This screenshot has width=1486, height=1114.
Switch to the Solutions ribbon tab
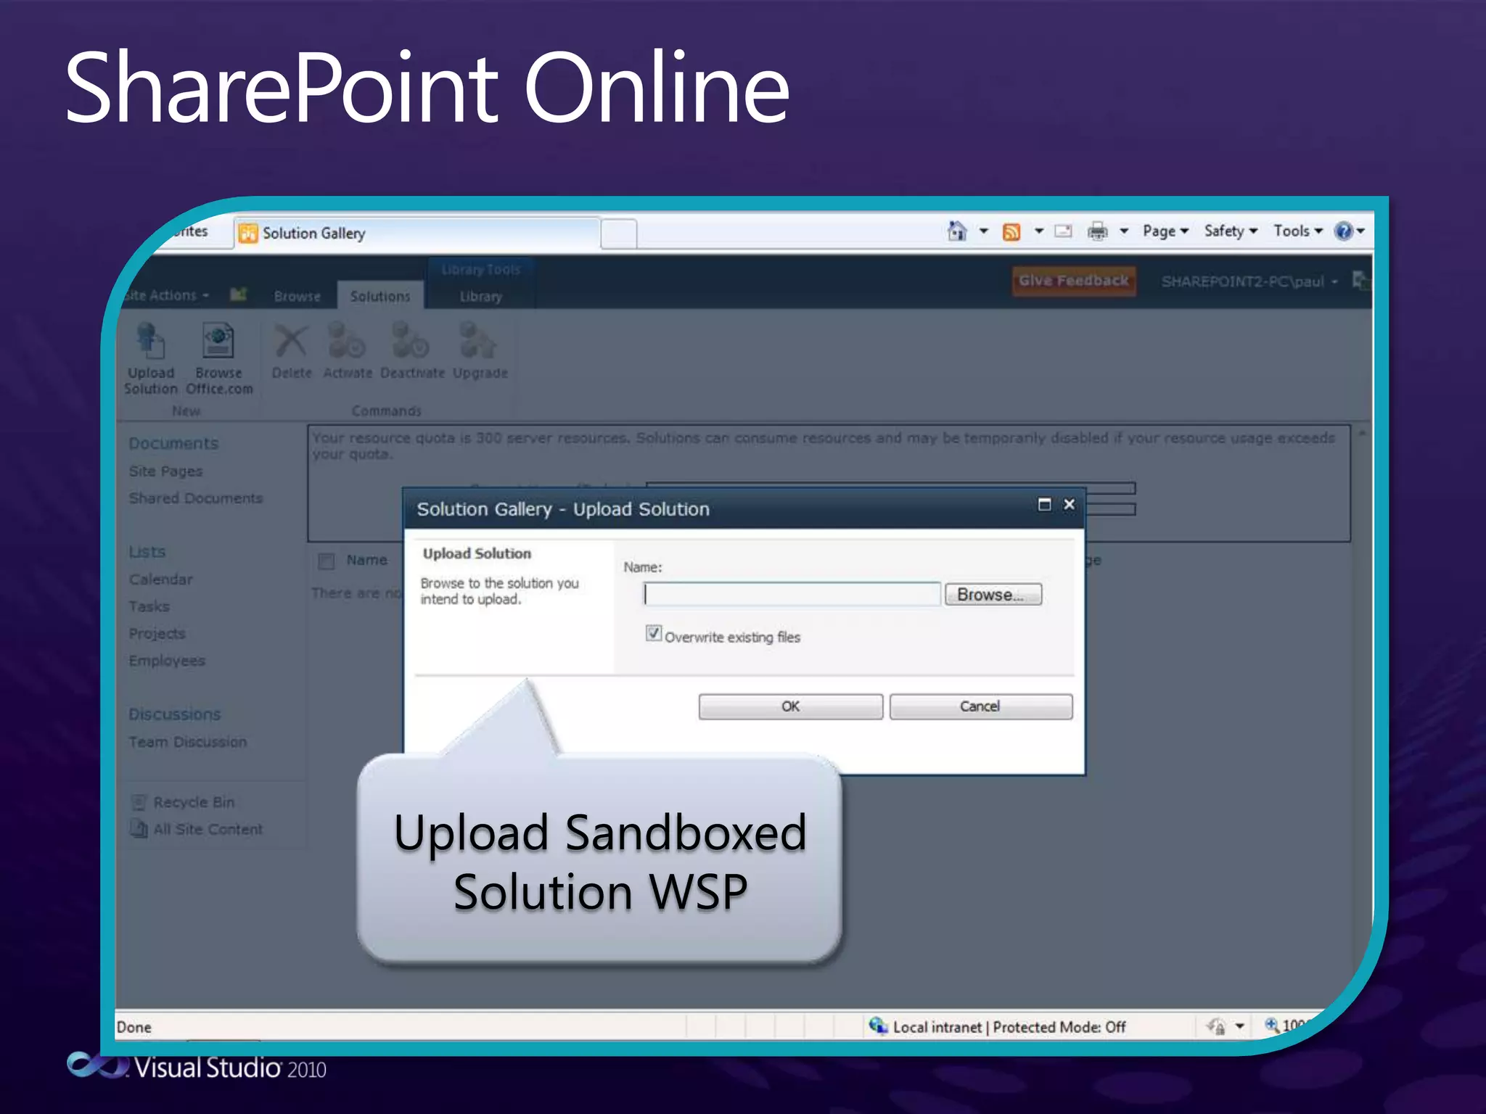click(380, 296)
